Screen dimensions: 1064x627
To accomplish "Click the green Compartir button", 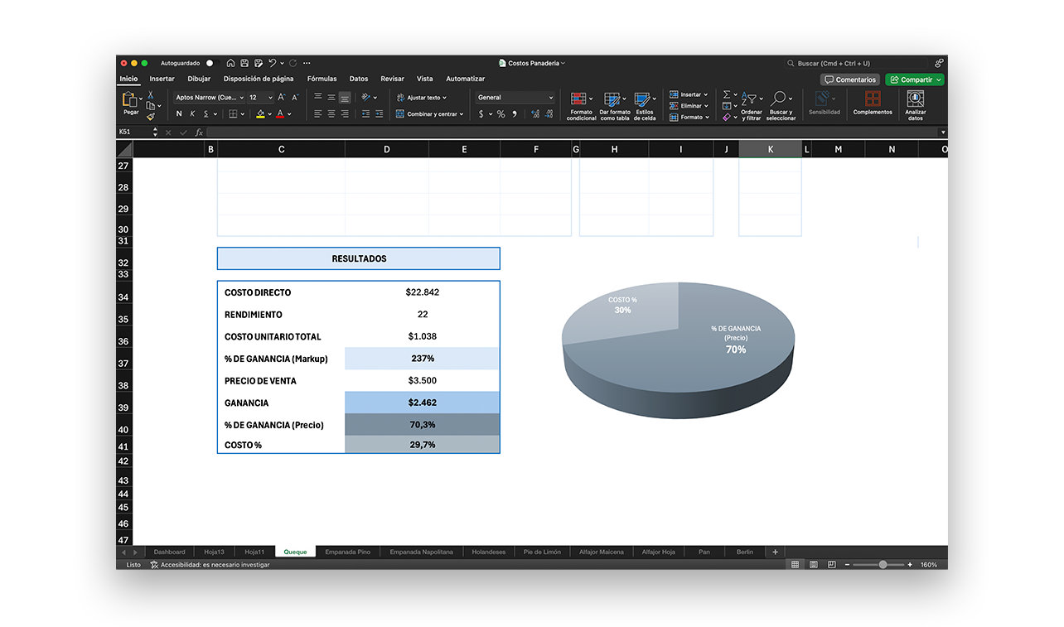I will point(915,80).
